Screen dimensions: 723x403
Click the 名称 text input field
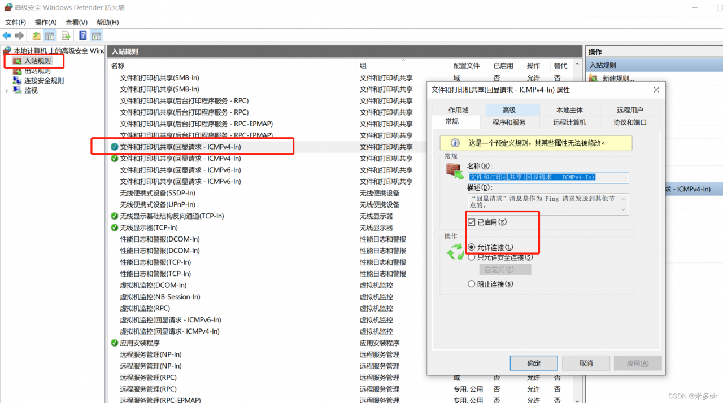548,177
